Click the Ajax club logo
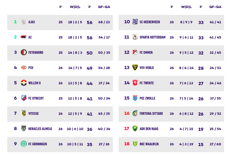Viewport: 231px width, 156px height. click(x=23, y=22)
